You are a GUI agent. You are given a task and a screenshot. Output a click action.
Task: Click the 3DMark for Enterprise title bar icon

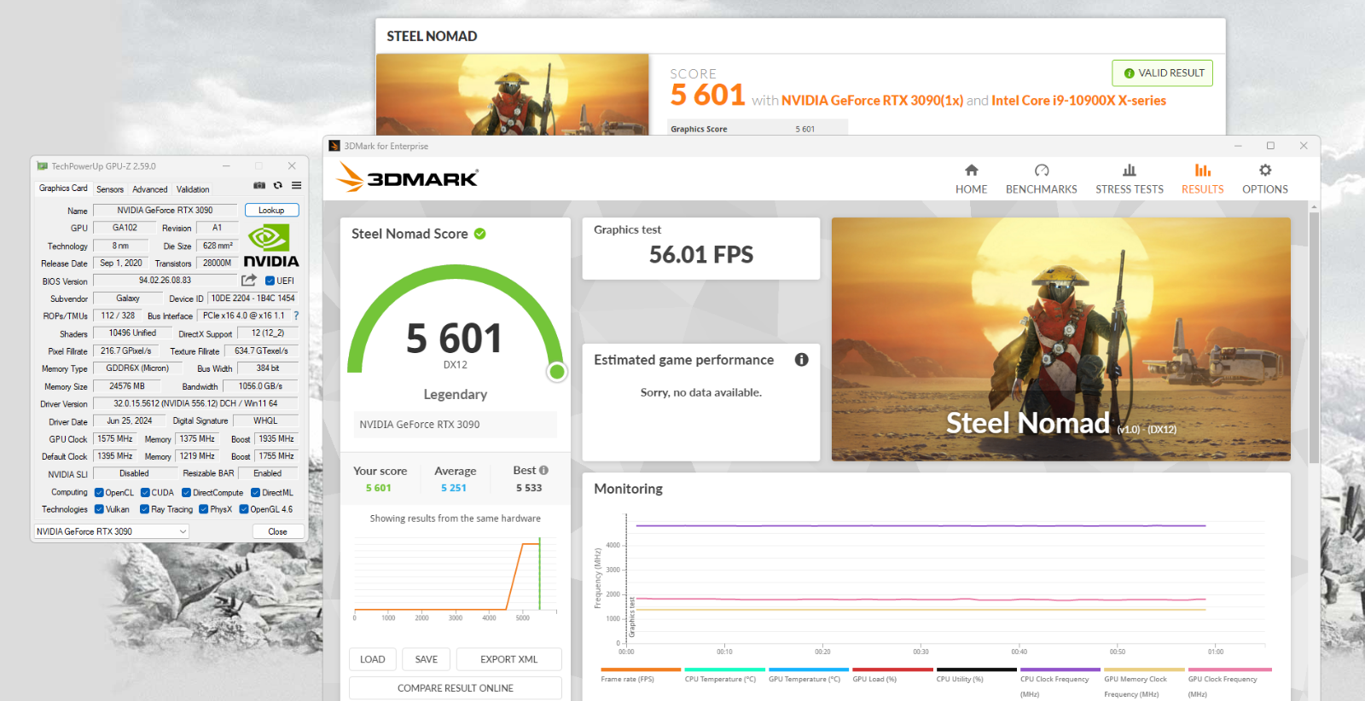pos(334,146)
